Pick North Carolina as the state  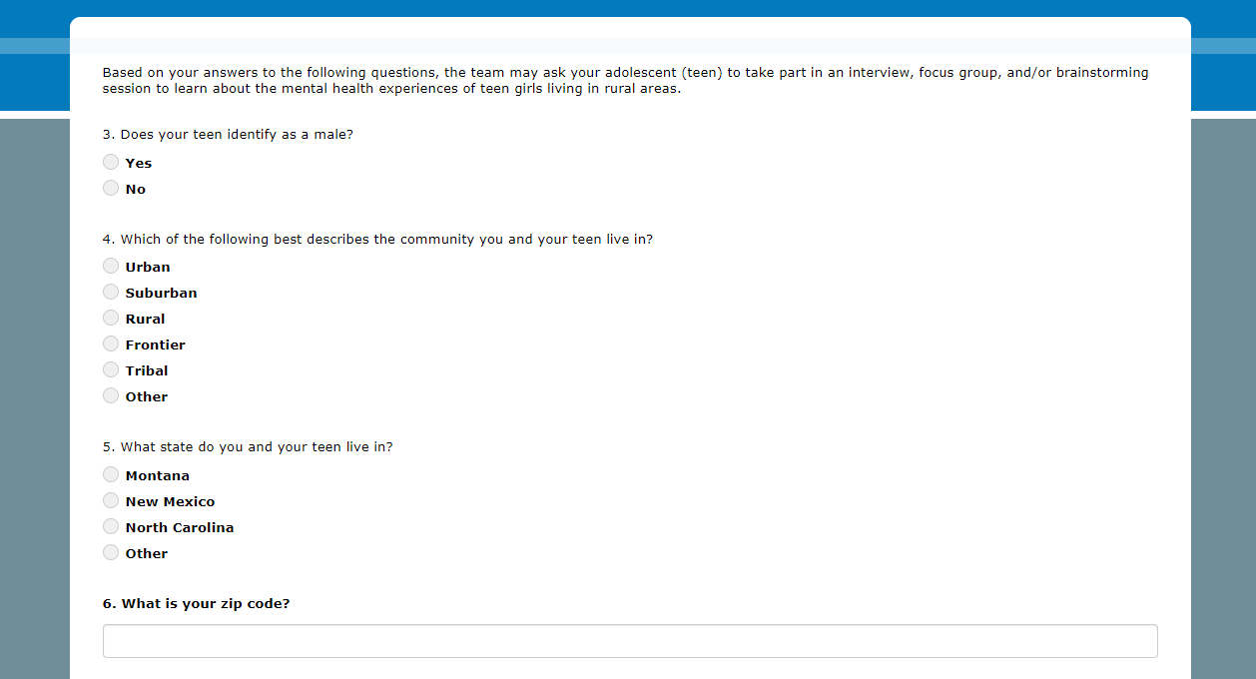click(111, 526)
